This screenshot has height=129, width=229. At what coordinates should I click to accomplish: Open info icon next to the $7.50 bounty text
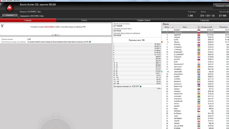[90, 42]
